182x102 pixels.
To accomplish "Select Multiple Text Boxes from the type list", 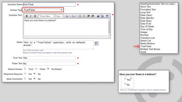I will (150, 49).
